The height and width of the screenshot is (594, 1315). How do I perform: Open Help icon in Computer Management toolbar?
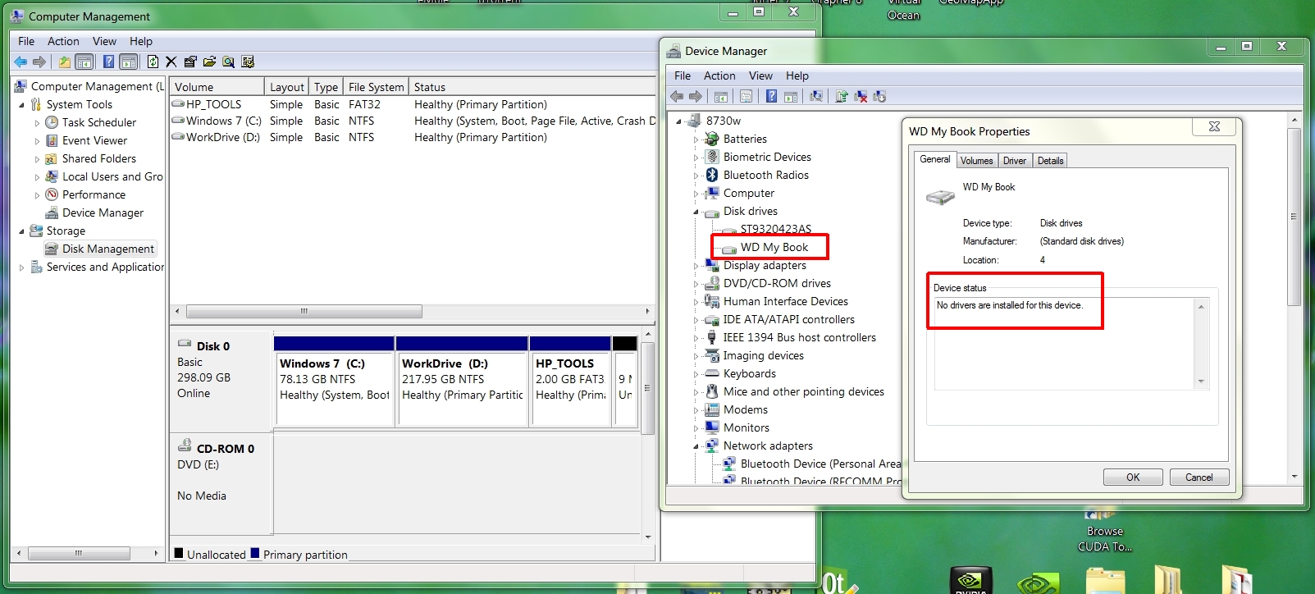108,62
